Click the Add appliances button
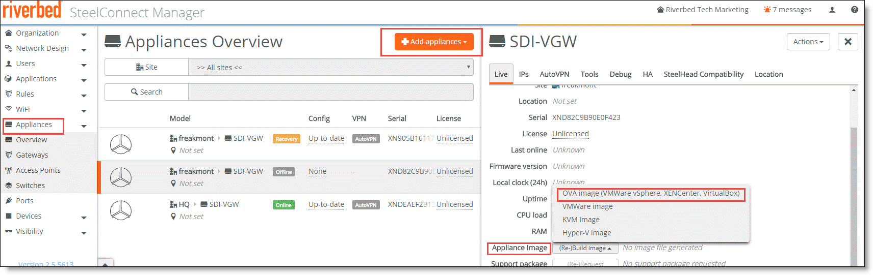 434,42
